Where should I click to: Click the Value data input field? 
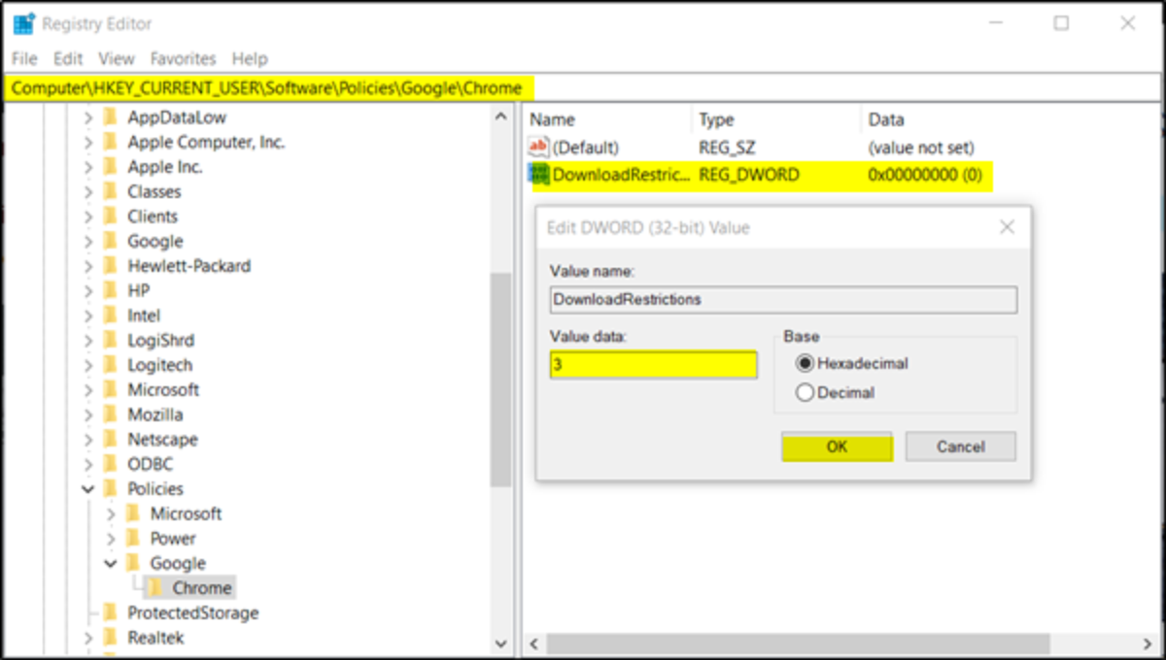click(653, 365)
